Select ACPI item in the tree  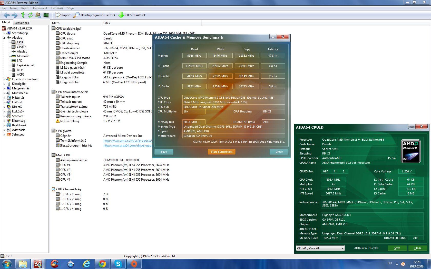tap(20, 75)
